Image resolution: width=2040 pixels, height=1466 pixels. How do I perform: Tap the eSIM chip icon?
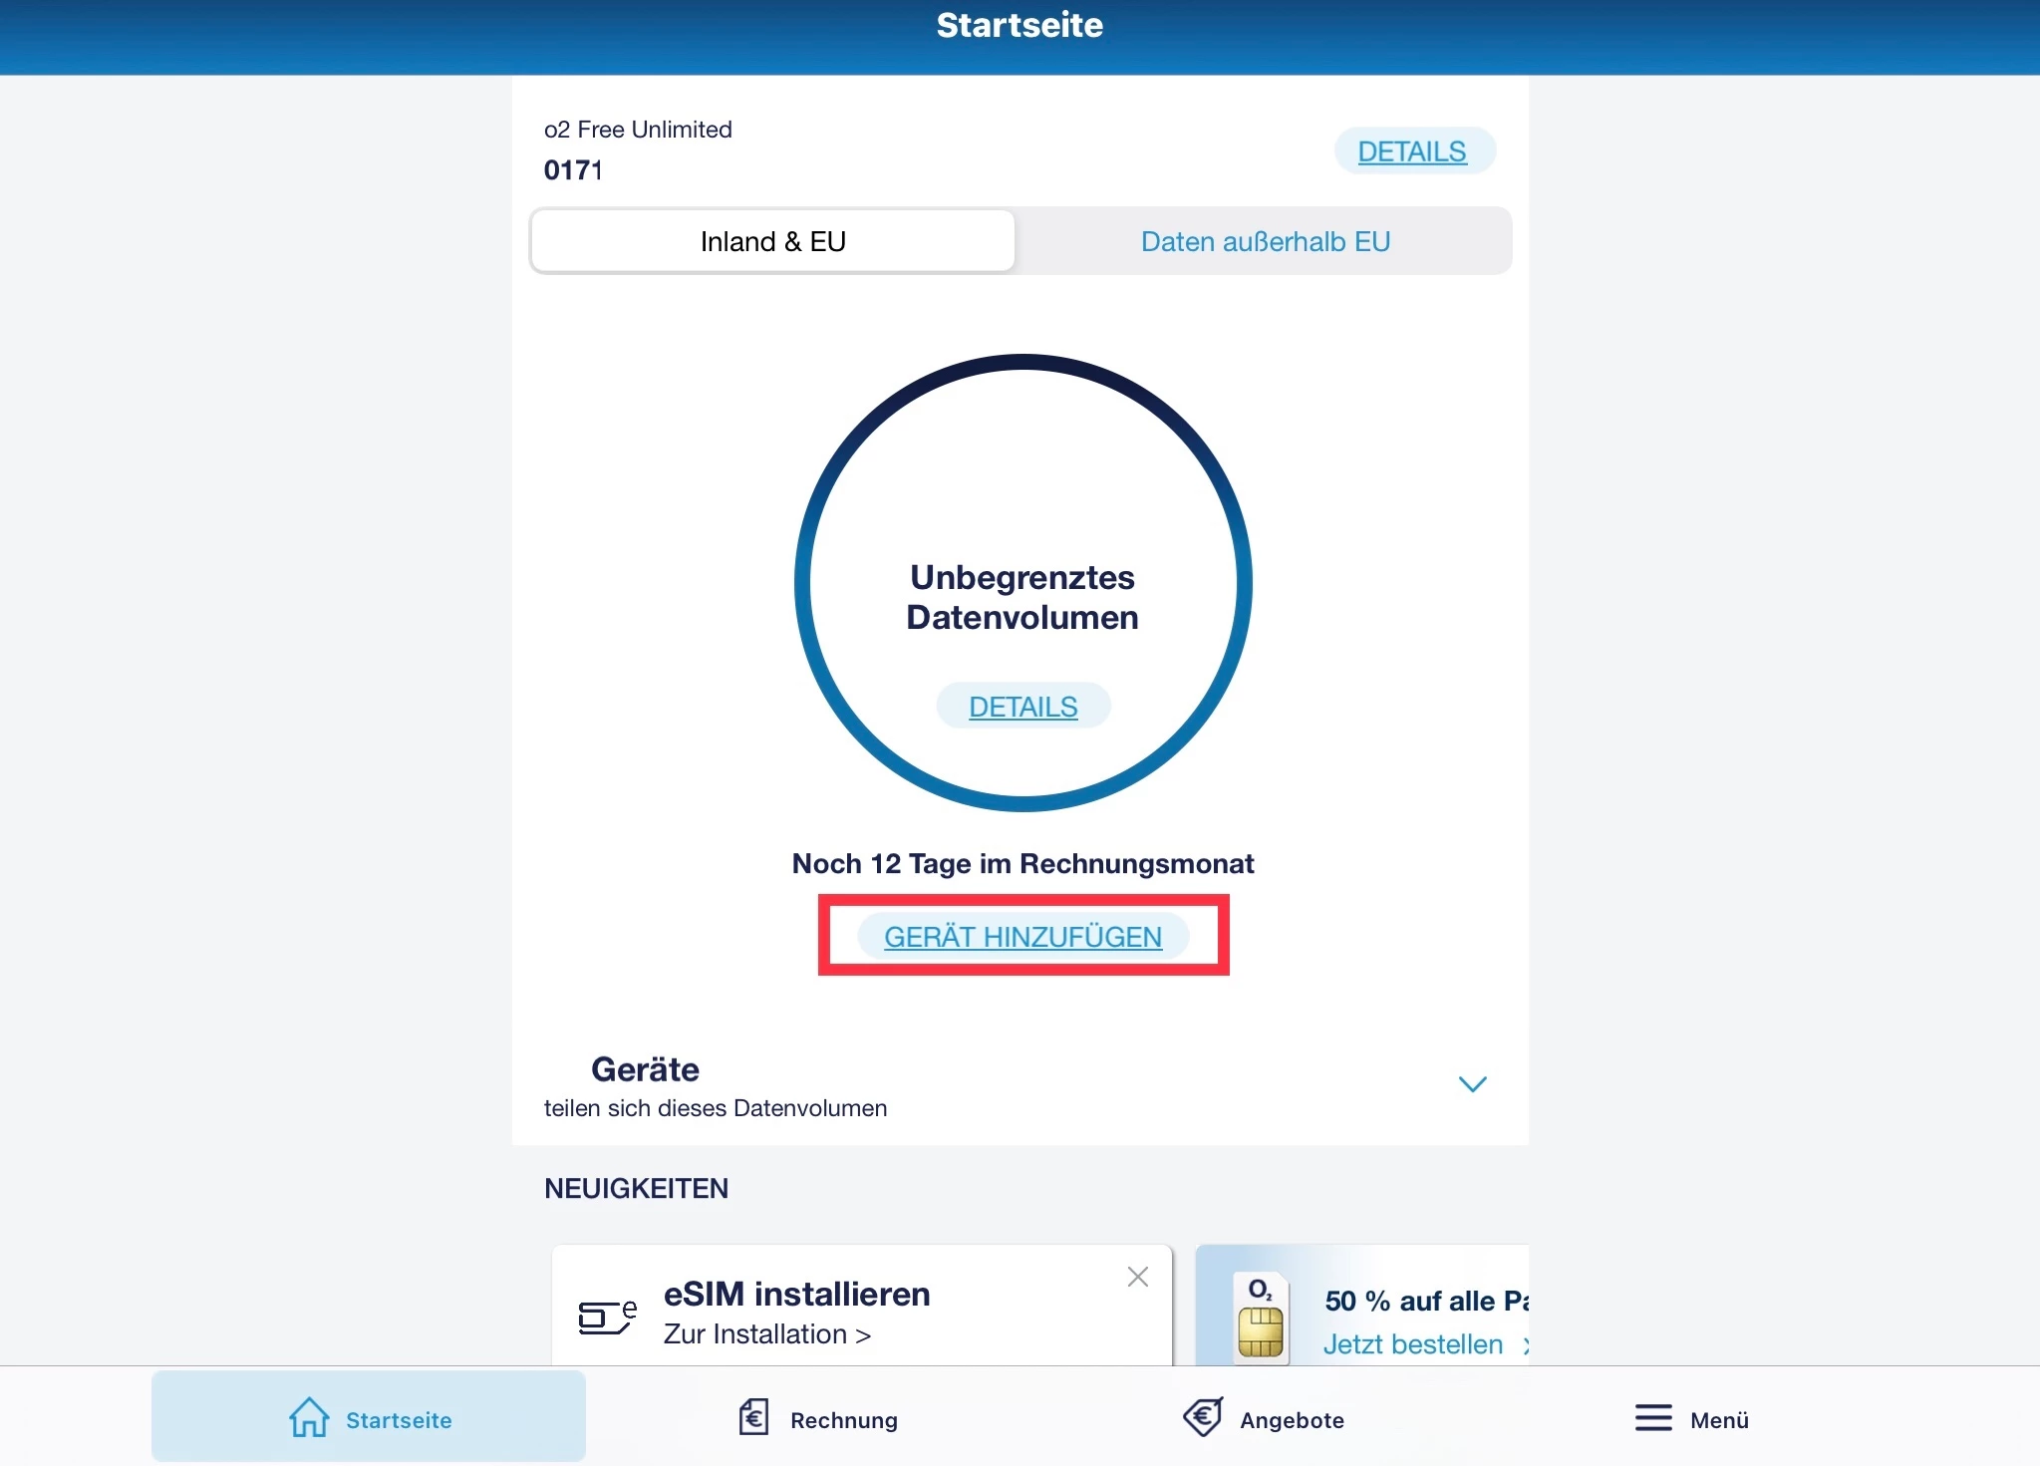(x=606, y=1317)
